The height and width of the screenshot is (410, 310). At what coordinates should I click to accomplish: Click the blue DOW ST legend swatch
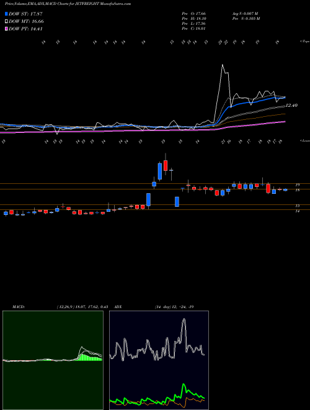[x=6, y=14]
